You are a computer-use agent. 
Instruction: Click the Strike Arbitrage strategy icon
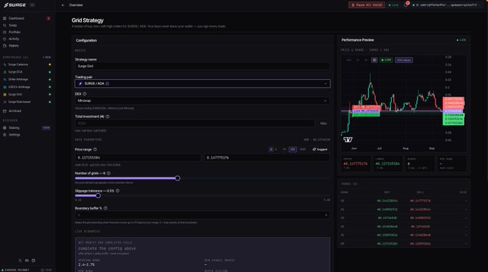pos(5,80)
